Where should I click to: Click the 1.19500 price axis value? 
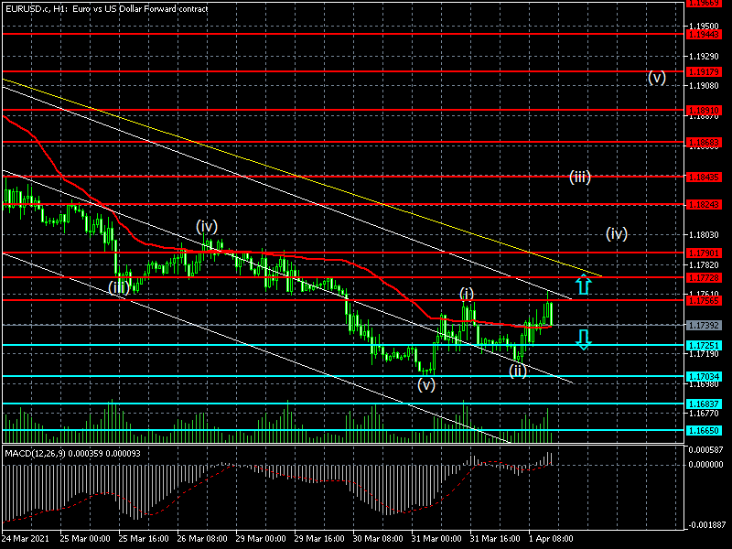coord(704,27)
